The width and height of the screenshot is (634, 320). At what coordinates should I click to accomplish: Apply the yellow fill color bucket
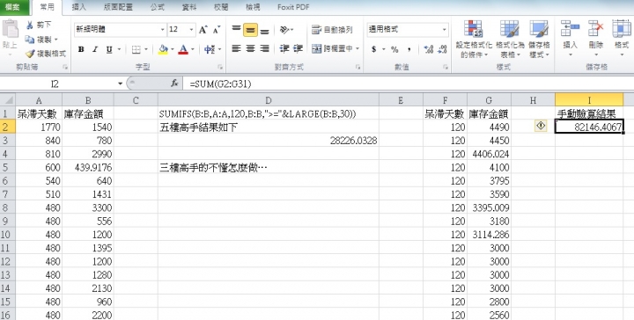coord(164,49)
